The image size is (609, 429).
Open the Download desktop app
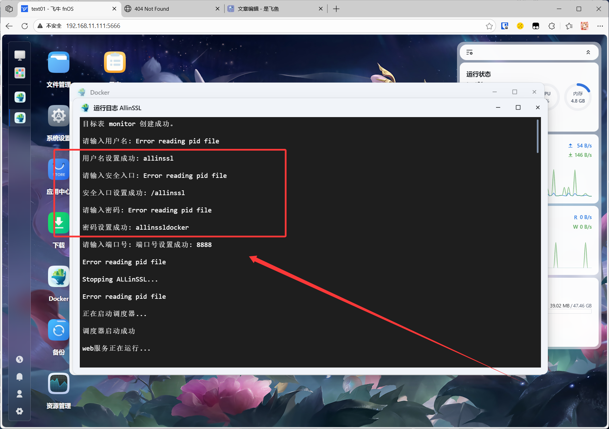59,223
